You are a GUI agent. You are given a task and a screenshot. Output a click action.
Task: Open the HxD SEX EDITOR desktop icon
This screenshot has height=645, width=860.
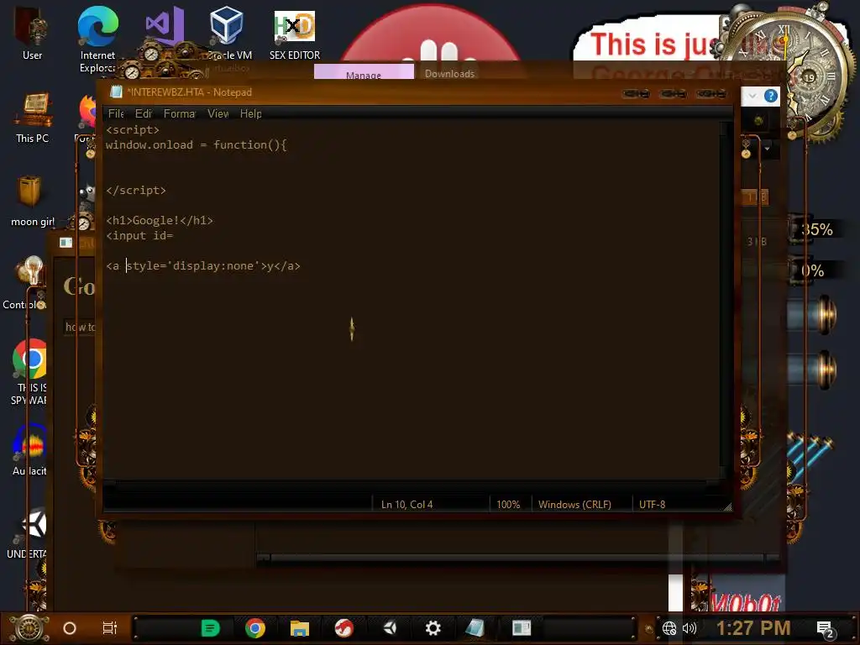(295, 34)
